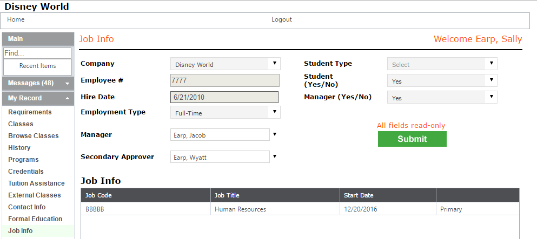Screen dimensions: 537x239
Task: Open Tuition Assistance page
Action: [x=36, y=183]
